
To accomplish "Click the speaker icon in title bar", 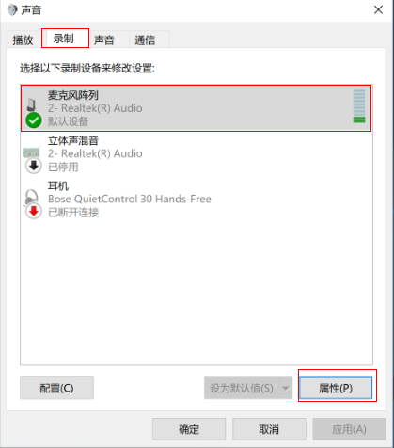I will tap(12, 10).
